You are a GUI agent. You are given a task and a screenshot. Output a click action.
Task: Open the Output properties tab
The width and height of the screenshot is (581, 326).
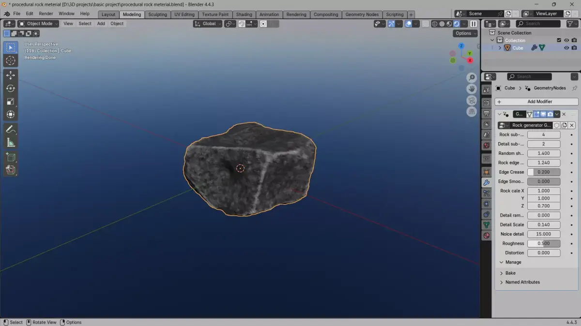pyautogui.click(x=487, y=113)
